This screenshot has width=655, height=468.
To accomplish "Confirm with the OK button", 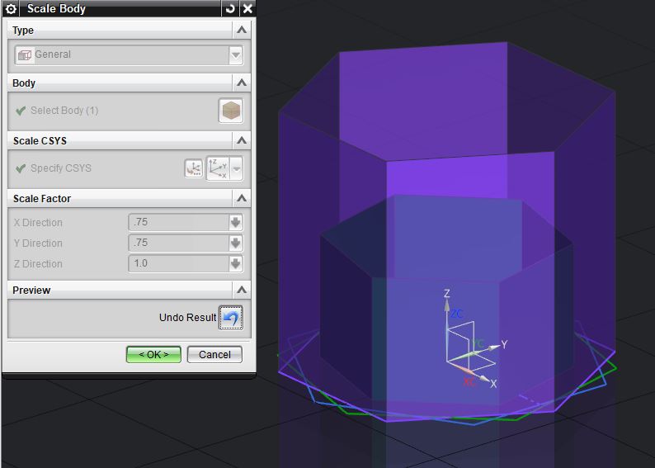I will point(153,354).
